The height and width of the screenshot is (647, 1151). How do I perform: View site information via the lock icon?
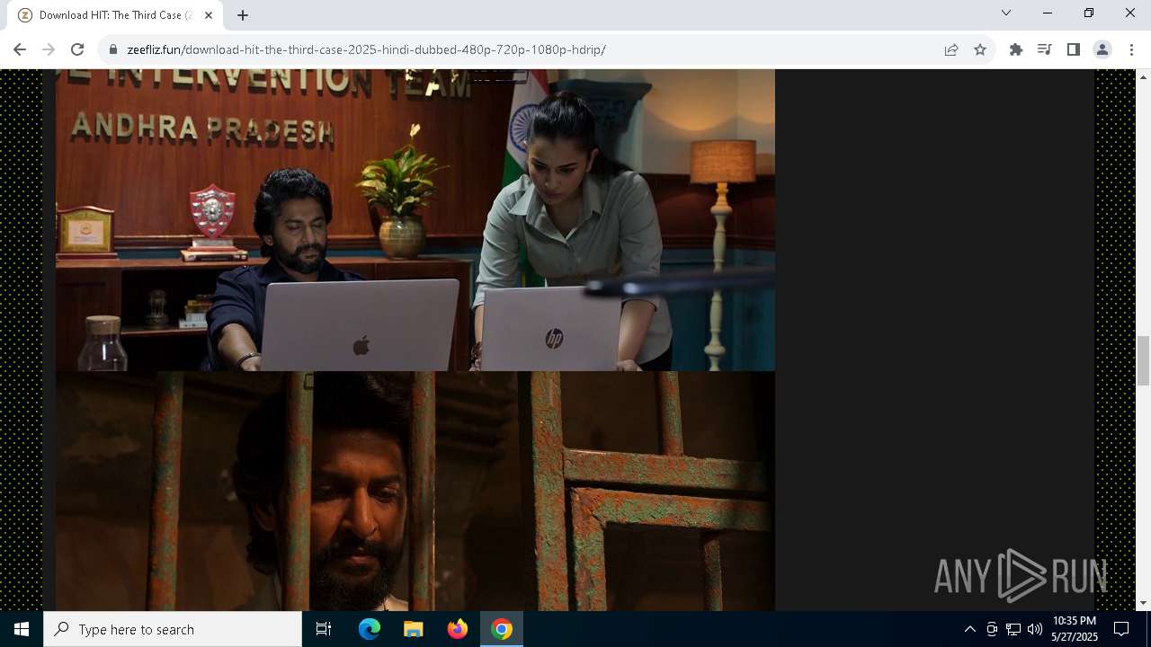pos(113,49)
